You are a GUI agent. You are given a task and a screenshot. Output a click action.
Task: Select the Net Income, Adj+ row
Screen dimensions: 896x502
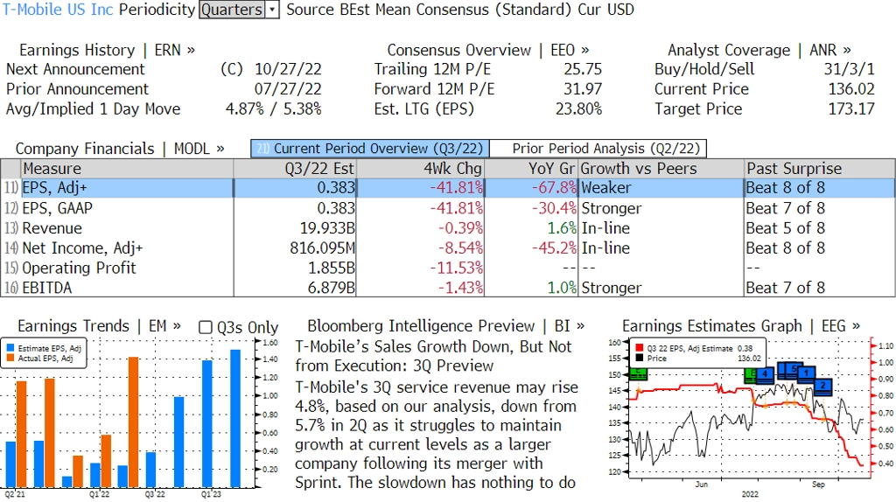coord(447,248)
